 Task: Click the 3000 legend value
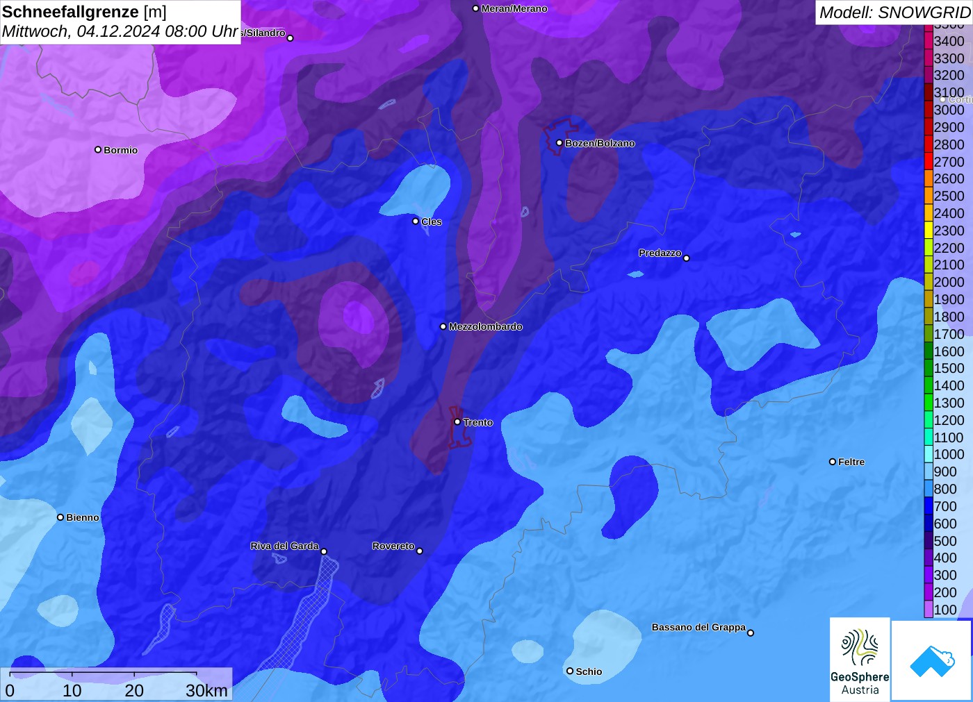pyautogui.click(x=949, y=110)
